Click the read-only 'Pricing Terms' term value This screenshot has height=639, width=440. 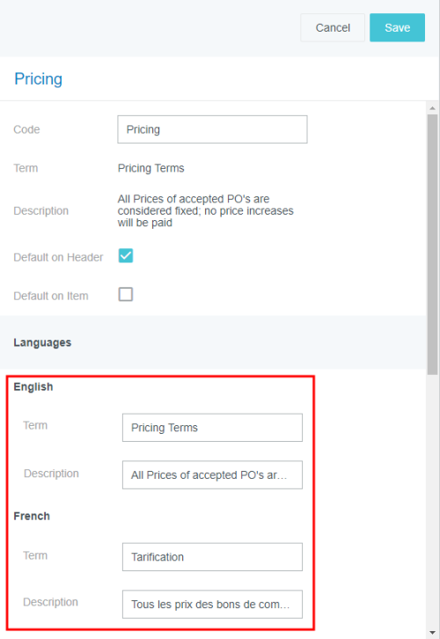point(151,168)
